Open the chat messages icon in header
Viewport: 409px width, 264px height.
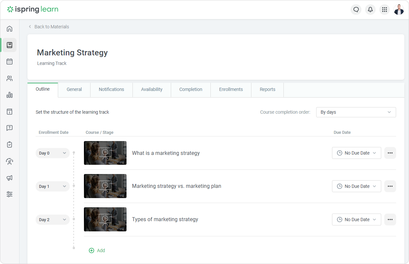356,10
